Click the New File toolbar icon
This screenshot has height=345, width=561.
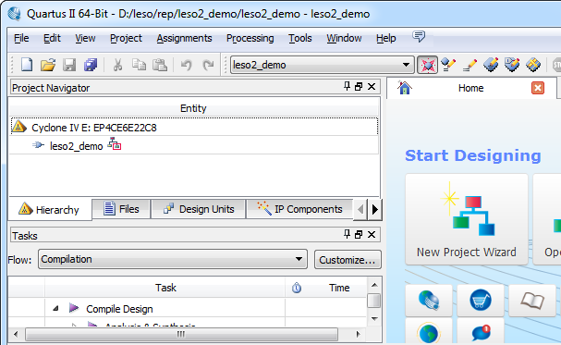click(x=27, y=65)
